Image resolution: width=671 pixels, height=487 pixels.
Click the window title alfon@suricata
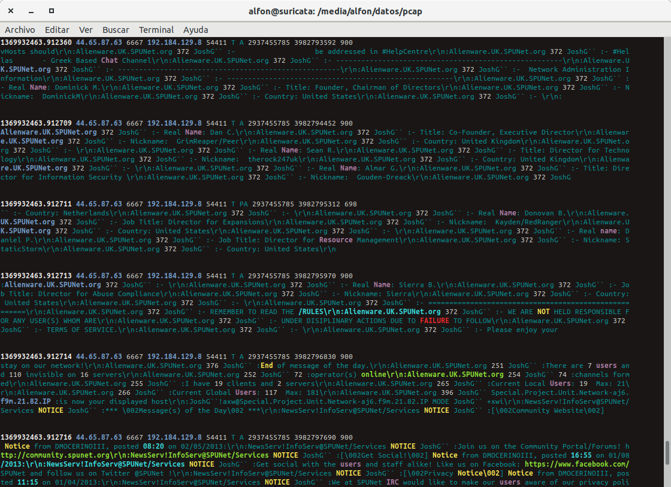point(335,11)
